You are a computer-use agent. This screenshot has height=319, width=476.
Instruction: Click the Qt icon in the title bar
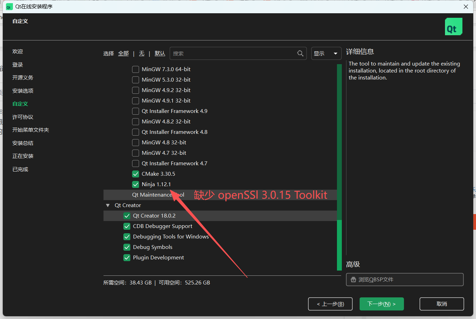click(9, 7)
